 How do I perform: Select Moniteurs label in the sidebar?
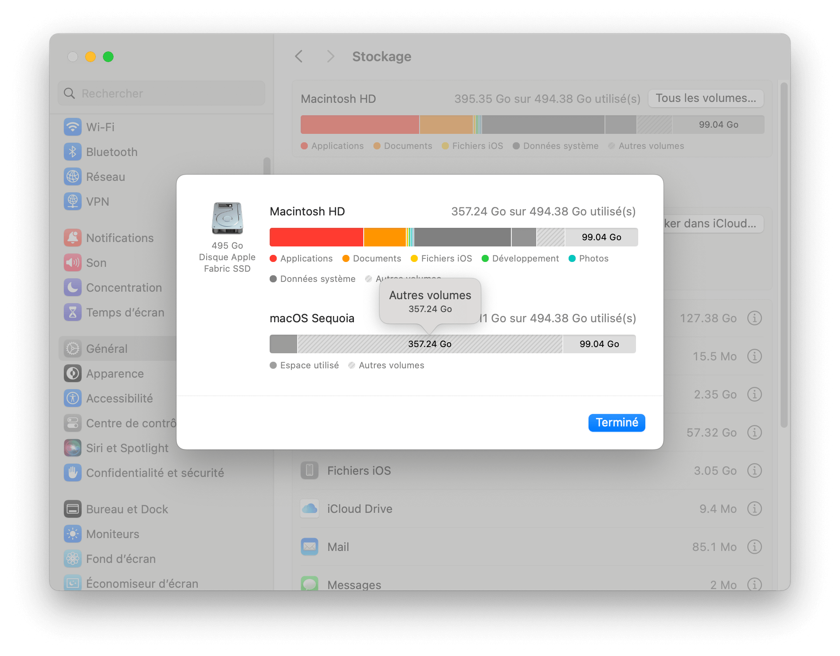tap(113, 534)
